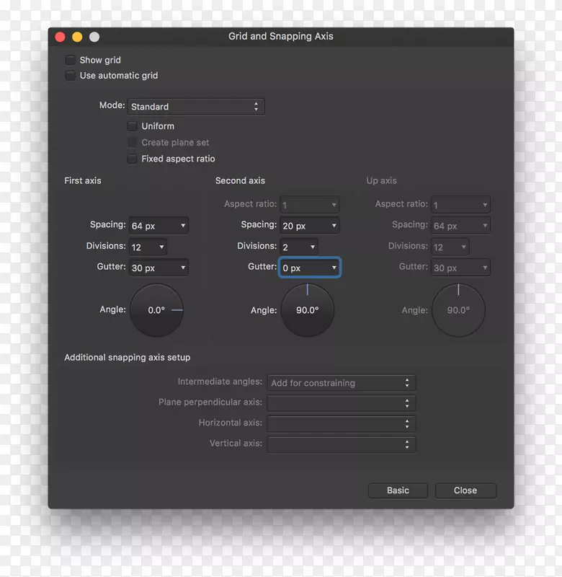Screen dimensions: 562x577
Task: Open First axis Spacing dropdown arrow
Action: [183, 226]
